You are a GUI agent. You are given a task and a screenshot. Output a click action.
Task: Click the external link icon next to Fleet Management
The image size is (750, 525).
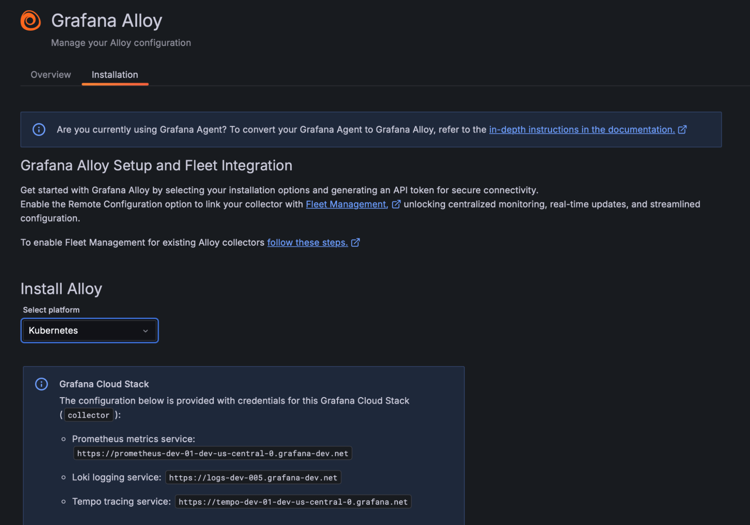(x=396, y=204)
